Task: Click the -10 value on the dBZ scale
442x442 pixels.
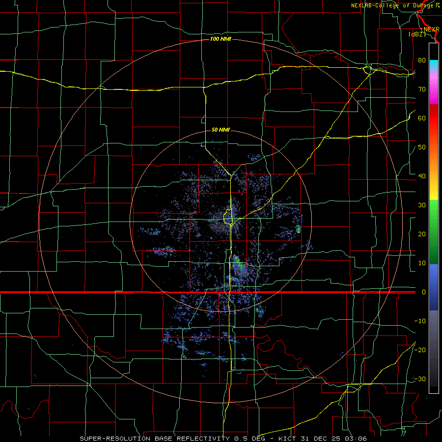Action: pos(420,321)
